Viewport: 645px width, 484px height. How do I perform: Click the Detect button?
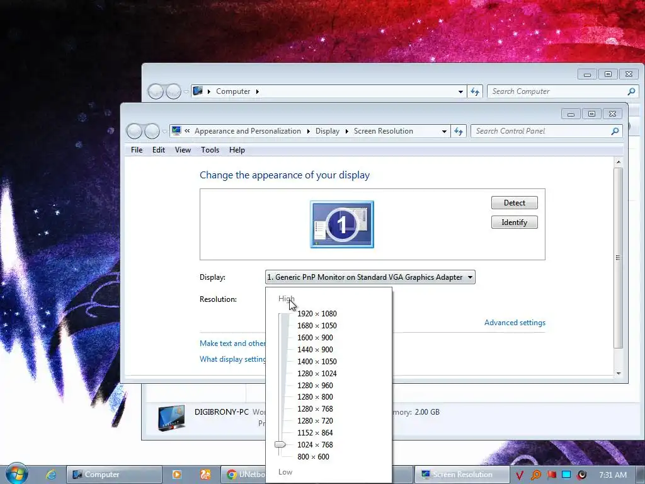click(514, 202)
